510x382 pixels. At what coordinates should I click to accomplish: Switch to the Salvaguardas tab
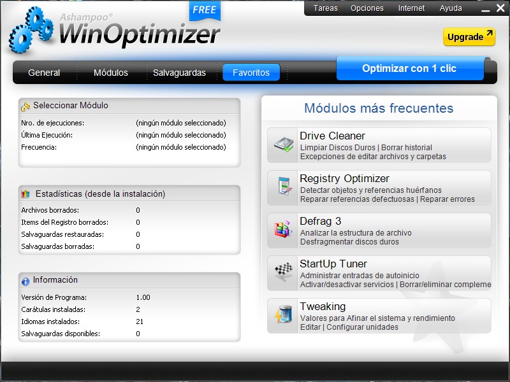point(180,73)
